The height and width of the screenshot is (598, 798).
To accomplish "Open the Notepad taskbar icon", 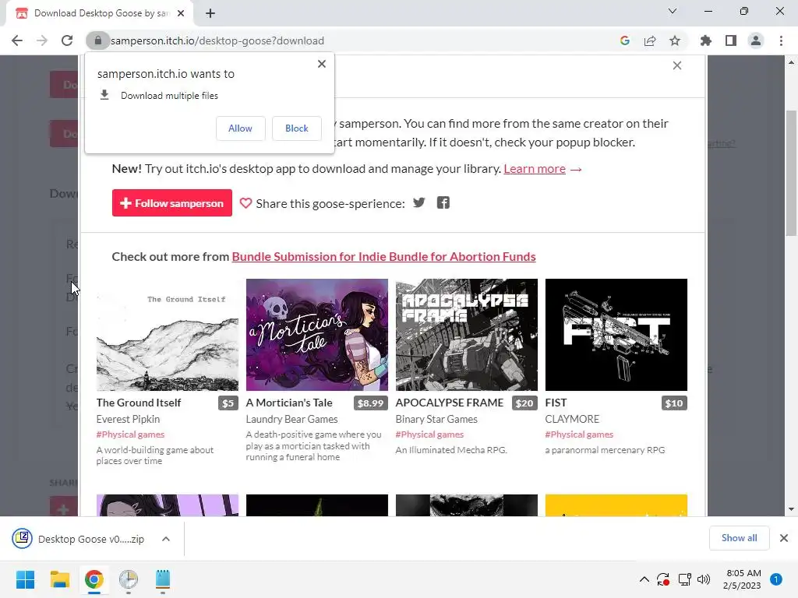I will coord(162,579).
